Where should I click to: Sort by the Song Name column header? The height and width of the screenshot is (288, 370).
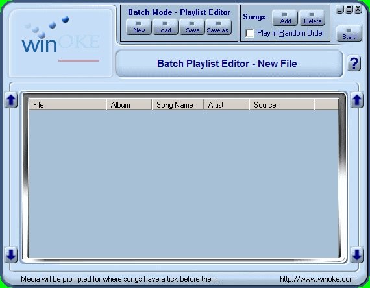pos(178,104)
